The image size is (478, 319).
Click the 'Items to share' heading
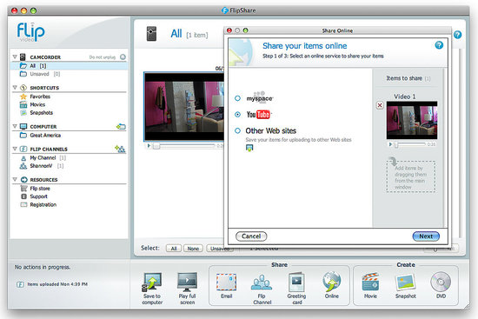404,78
